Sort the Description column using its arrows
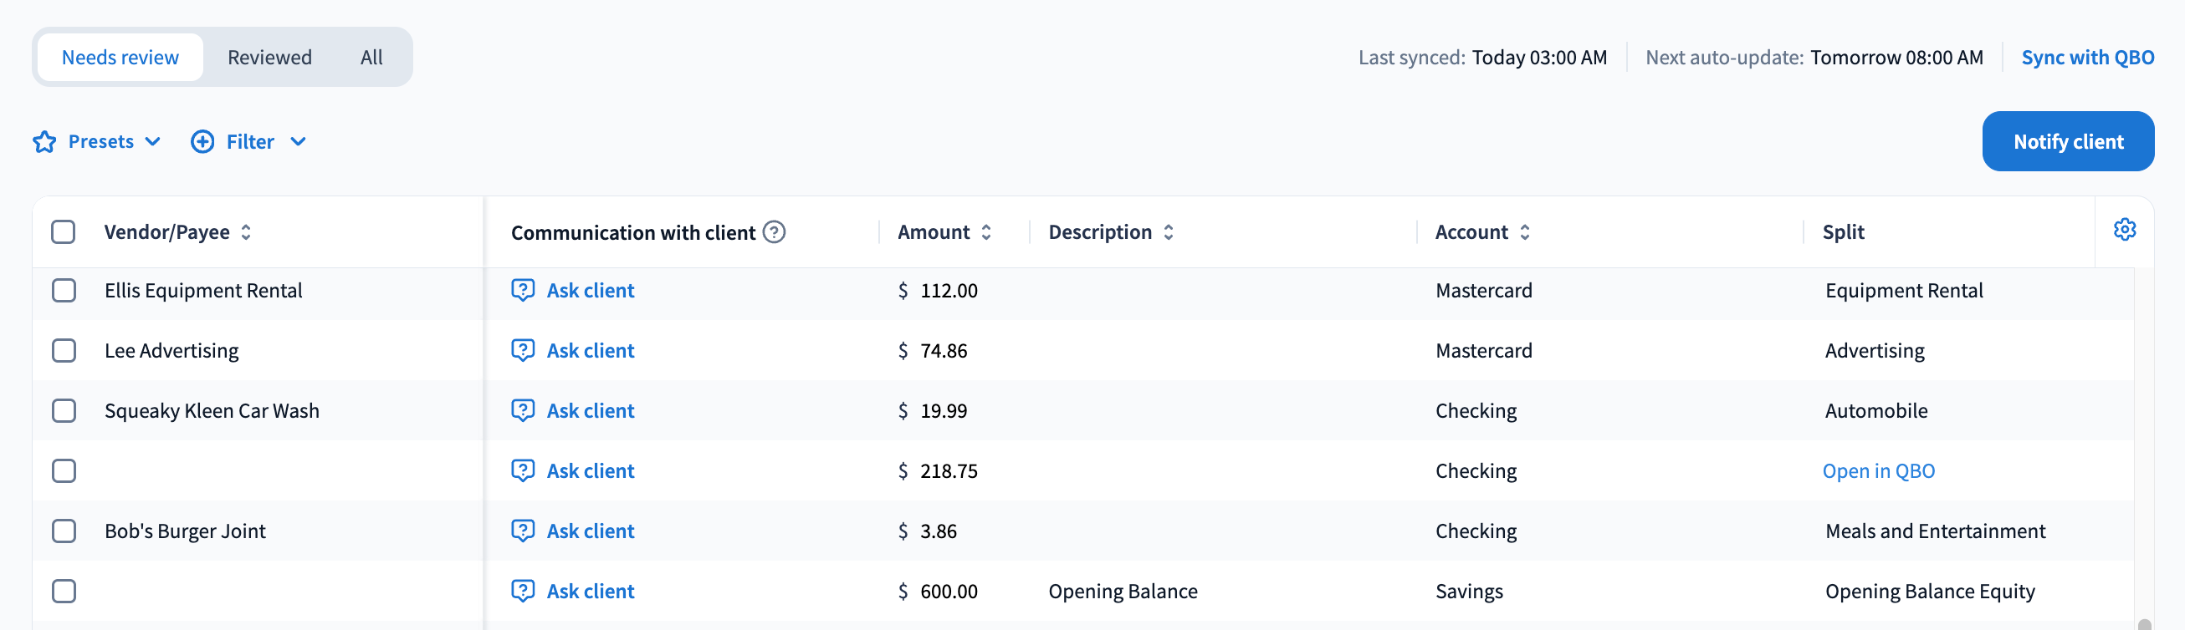The image size is (2185, 630). tap(1168, 232)
